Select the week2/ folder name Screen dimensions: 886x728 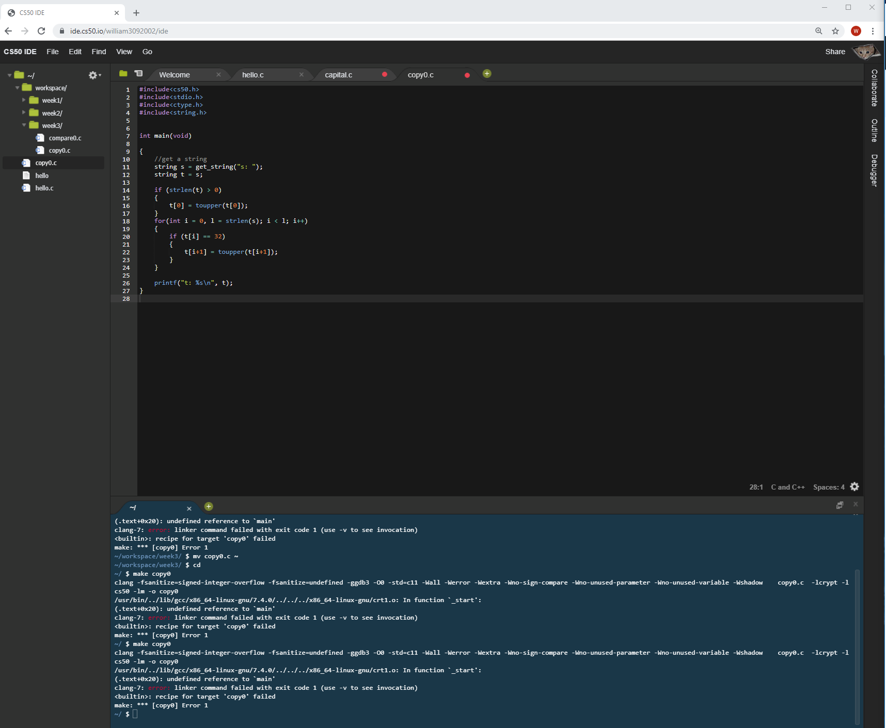52,113
